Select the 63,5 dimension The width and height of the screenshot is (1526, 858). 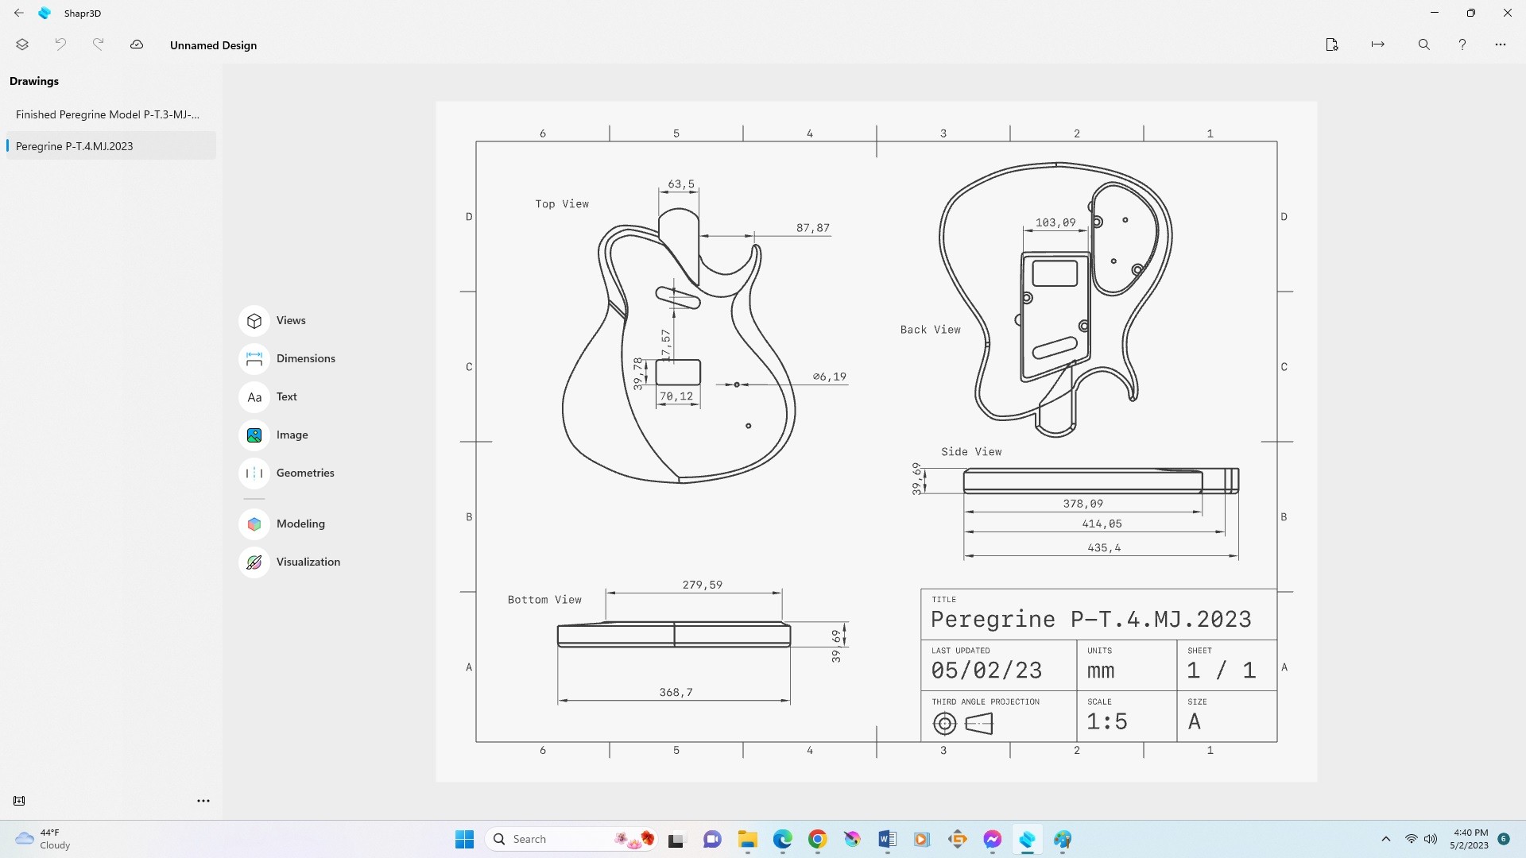point(681,184)
